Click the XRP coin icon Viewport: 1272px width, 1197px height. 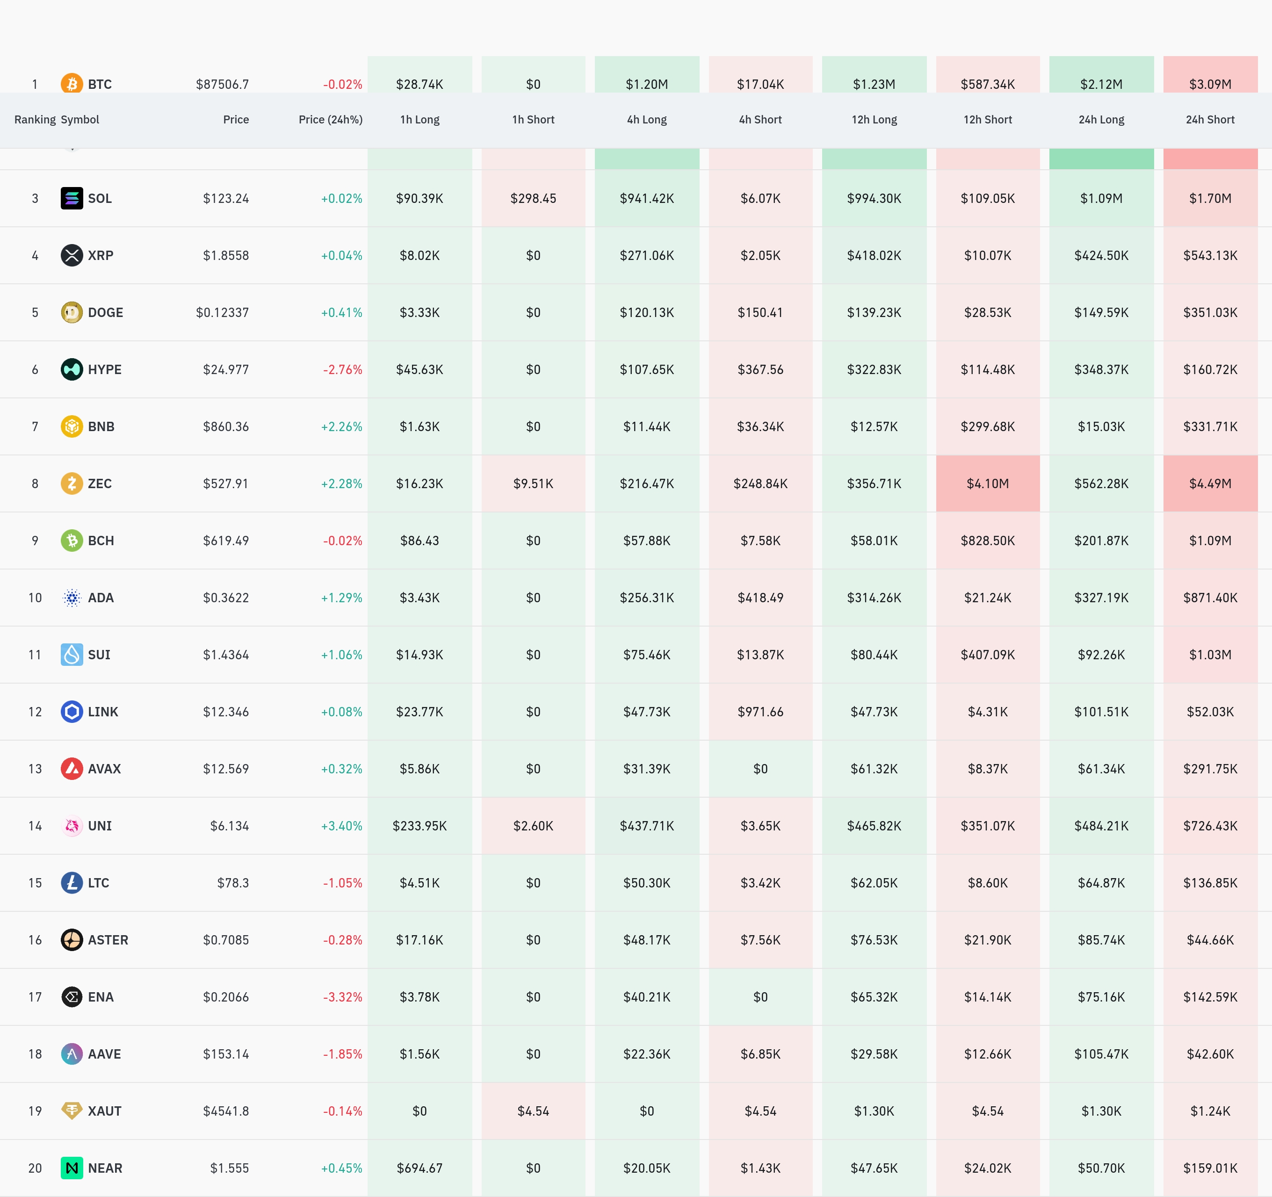pyautogui.click(x=72, y=255)
